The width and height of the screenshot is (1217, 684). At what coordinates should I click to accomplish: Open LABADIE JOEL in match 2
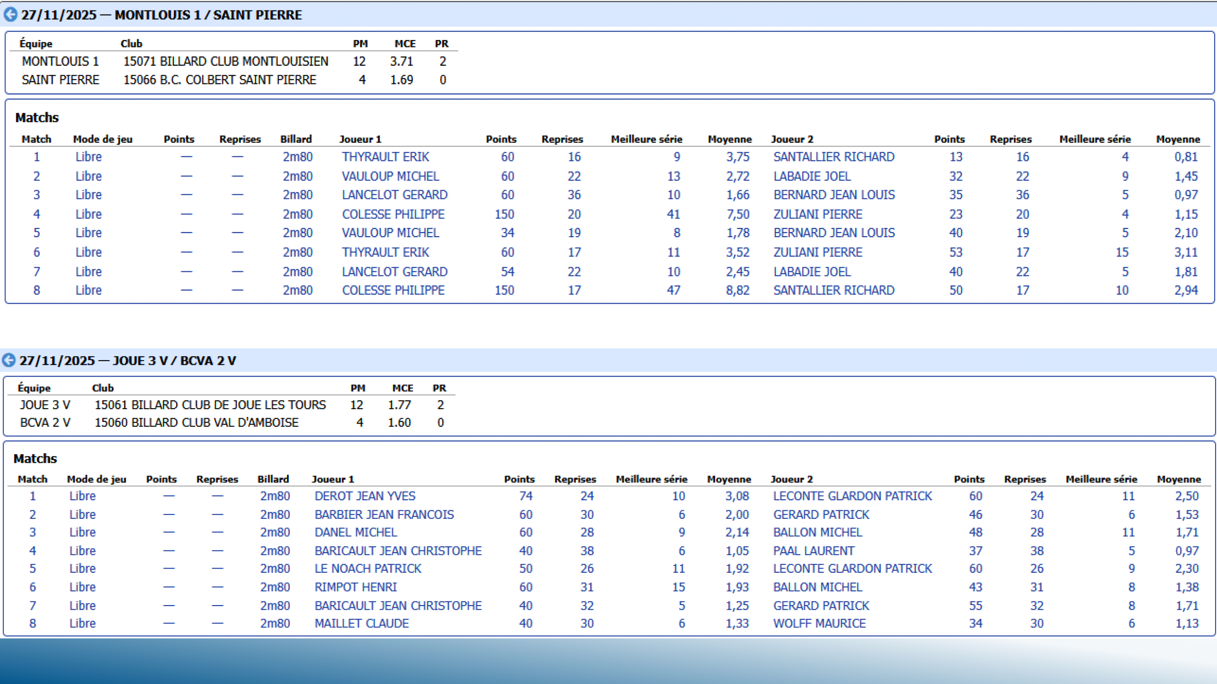pyautogui.click(x=812, y=176)
